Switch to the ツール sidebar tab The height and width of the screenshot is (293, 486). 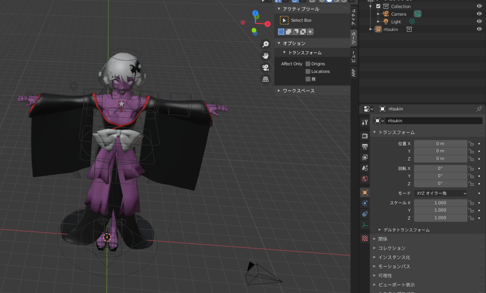point(354,38)
